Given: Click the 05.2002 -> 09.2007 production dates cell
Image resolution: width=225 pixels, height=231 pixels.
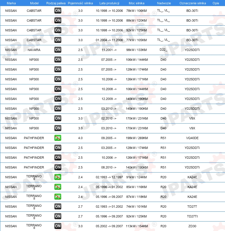Looking at the screenshot, I should click(109, 226).
